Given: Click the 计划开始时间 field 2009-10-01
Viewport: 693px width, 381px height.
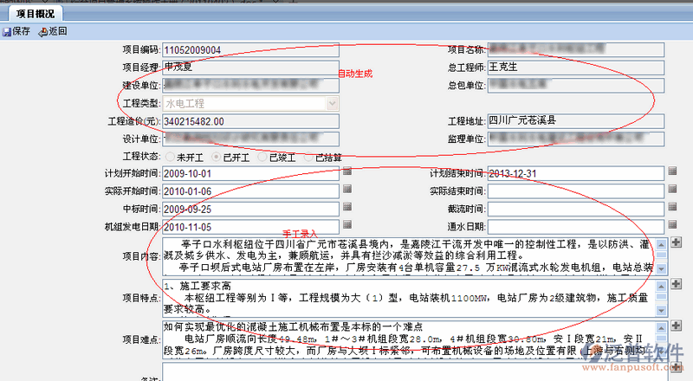Looking at the screenshot, I should 250,173.
